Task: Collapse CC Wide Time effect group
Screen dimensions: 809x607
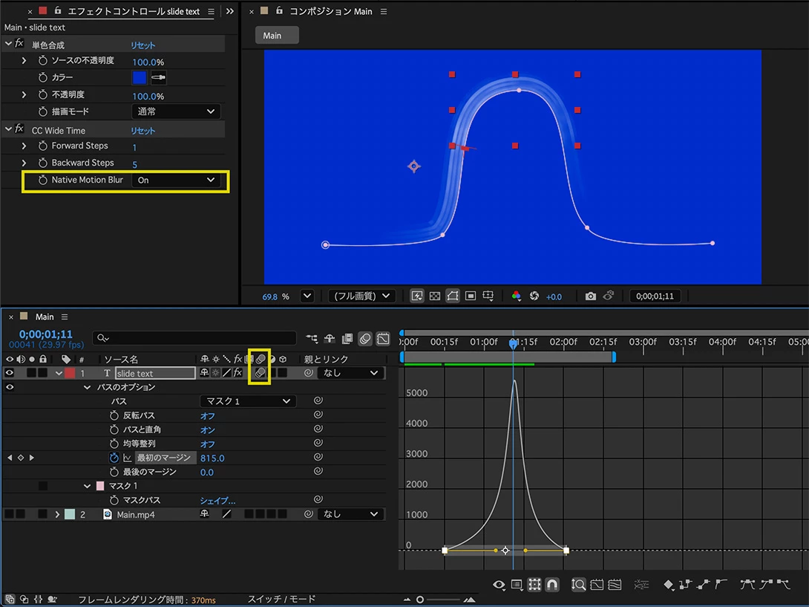Action: coord(7,129)
